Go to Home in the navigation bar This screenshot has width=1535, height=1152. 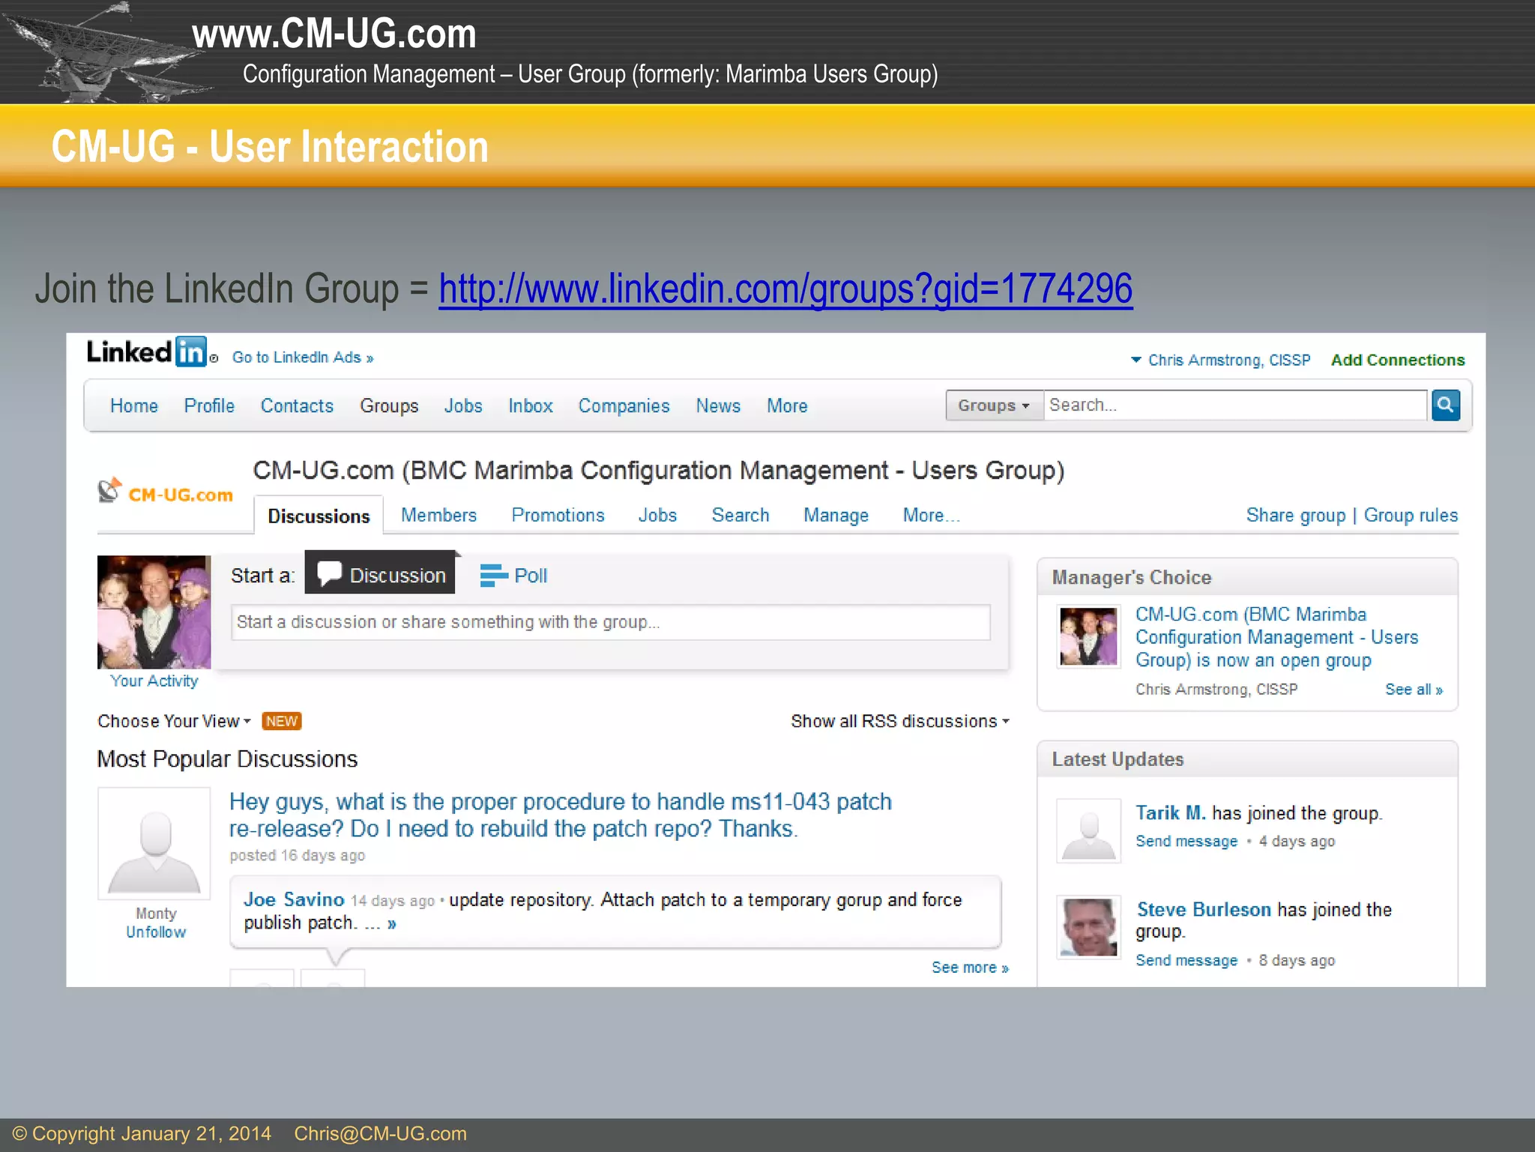(x=134, y=405)
